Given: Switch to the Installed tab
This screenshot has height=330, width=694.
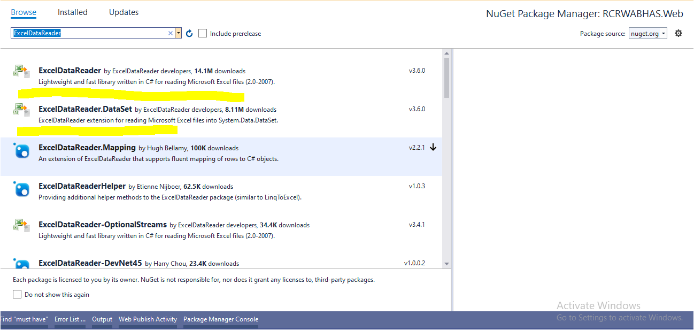Looking at the screenshot, I should click(x=73, y=12).
